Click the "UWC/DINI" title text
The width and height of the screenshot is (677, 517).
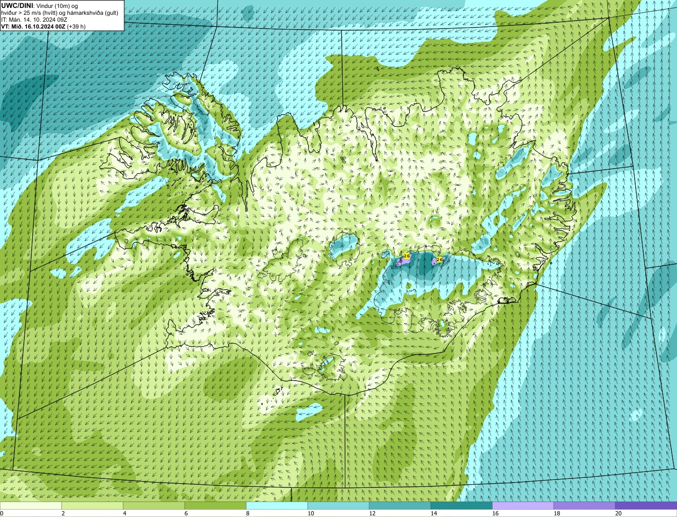17,5
